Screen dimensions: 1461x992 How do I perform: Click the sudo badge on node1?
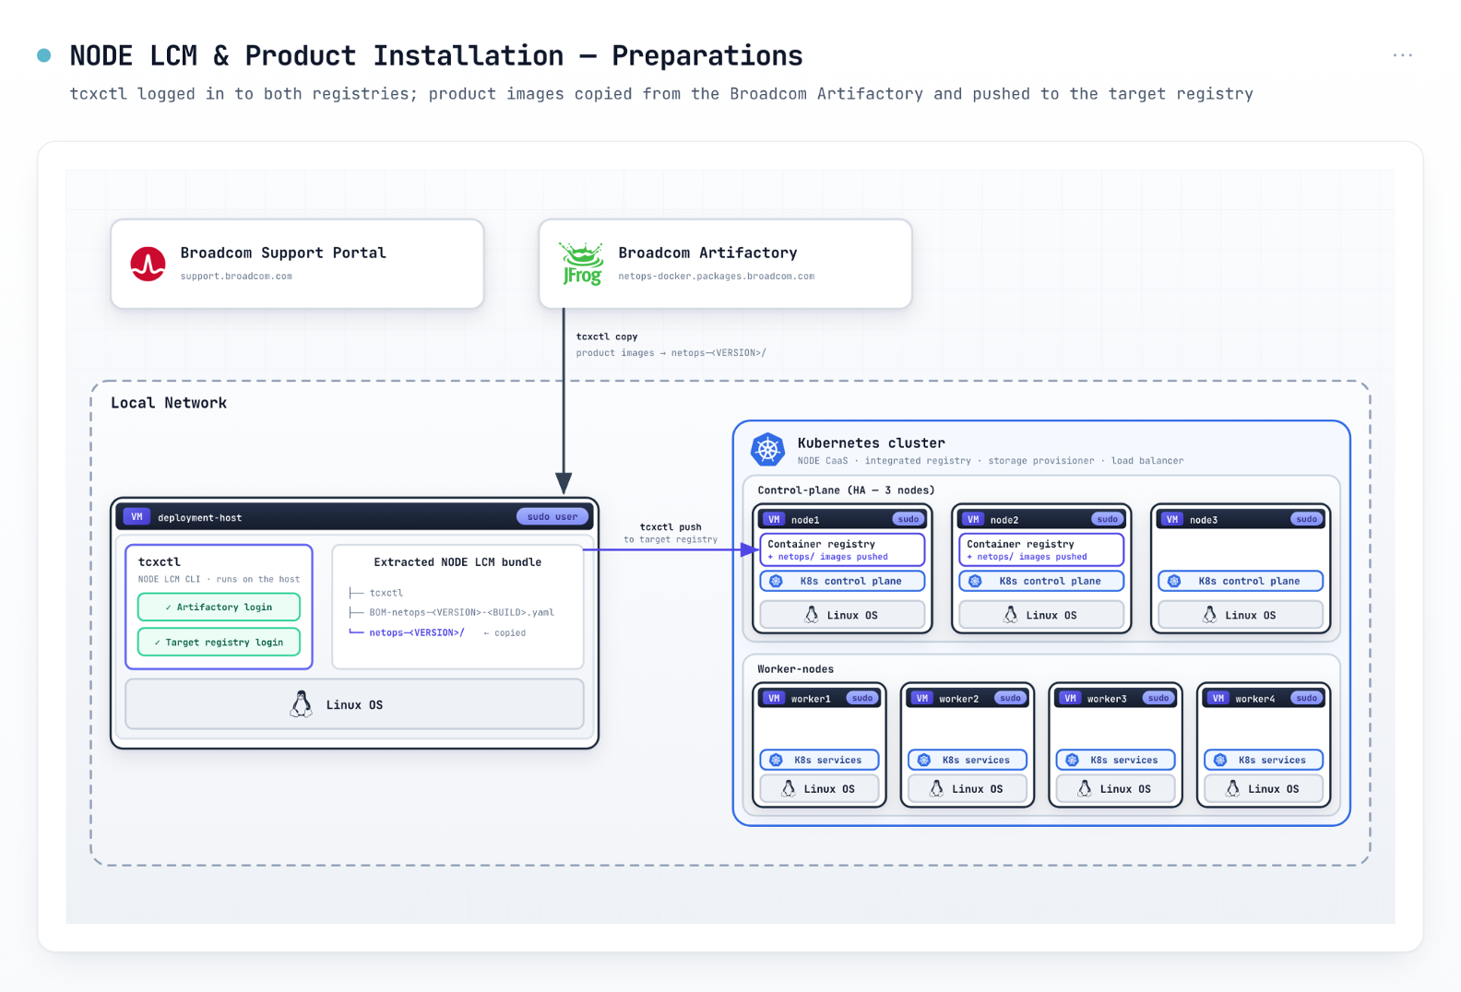pyautogui.click(x=908, y=519)
